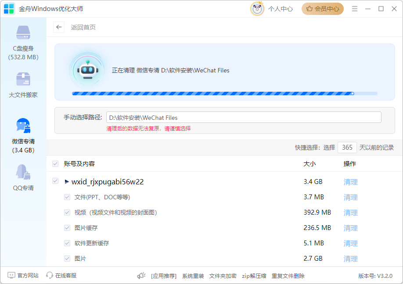Click 清理 for 图片 2.7 GB row

tap(351, 259)
